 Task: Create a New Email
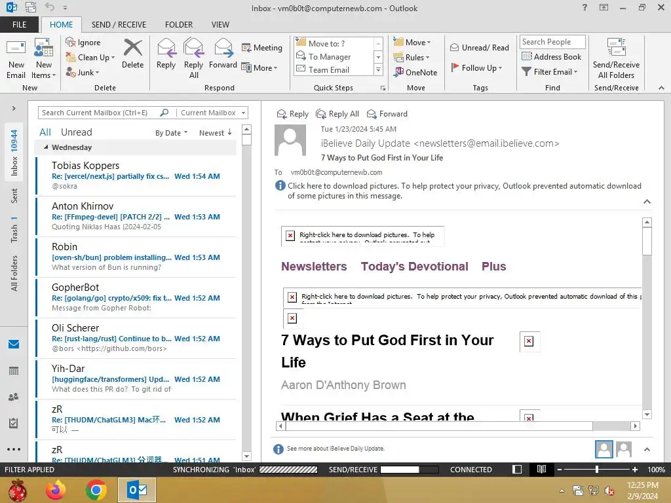pos(16,60)
